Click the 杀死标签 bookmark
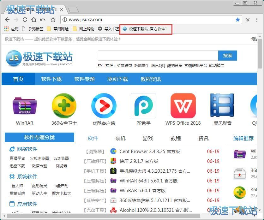Screen dimensions: 264x220 point(33,29)
